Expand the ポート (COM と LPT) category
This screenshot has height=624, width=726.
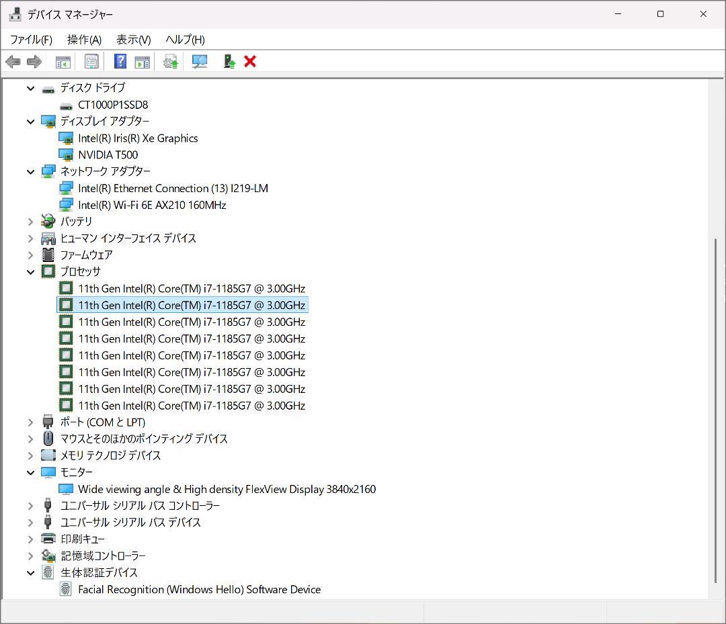tap(30, 422)
